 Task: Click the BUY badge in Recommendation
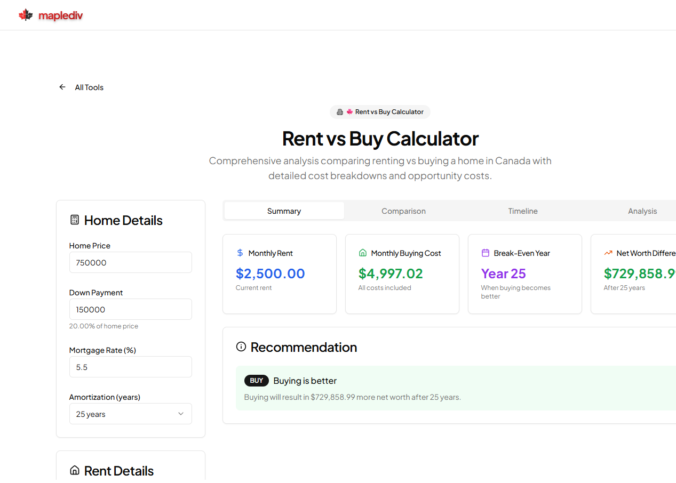[x=257, y=381]
